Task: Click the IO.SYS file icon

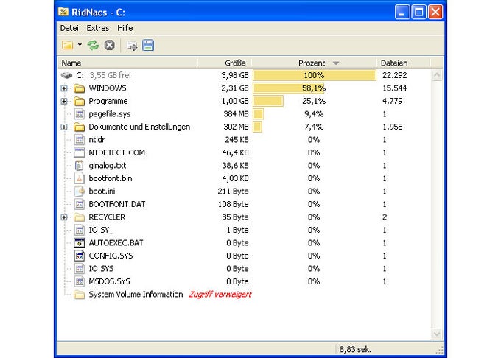Action: tap(80, 269)
